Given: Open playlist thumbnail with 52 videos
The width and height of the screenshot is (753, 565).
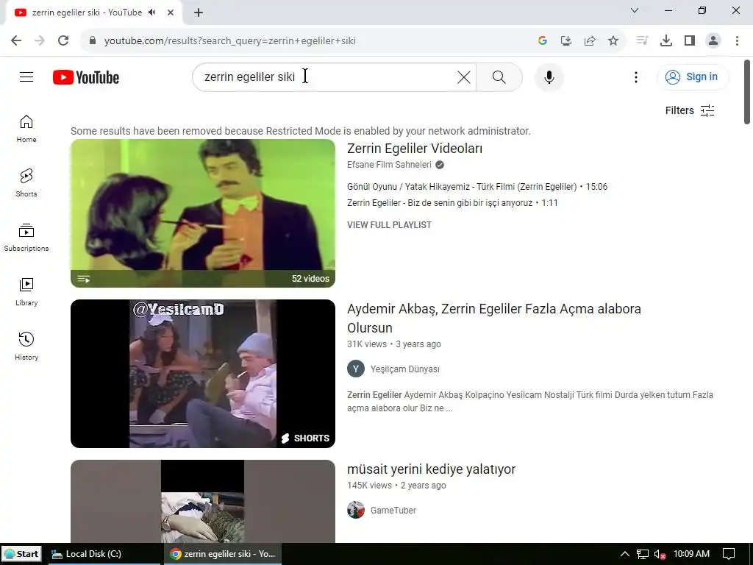Looking at the screenshot, I should pyautogui.click(x=203, y=213).
